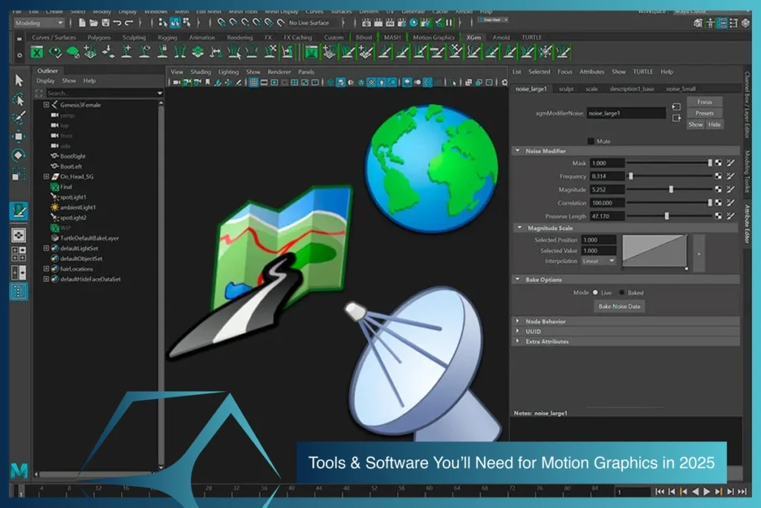
Task: Select the arrow Select tool
Action: pos(19,81)
